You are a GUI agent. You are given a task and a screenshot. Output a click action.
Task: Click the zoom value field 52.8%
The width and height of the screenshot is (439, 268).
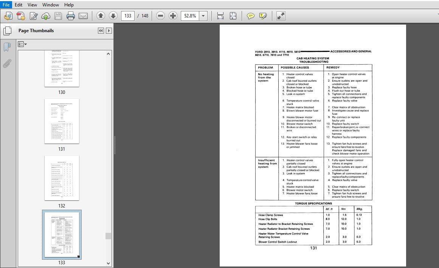pyautogui.click(x=190, y=16)
